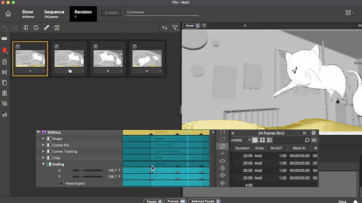The height and width of the screenshot is (203, 362).
Task: Open the filter panels funnel
Action: 175,28
